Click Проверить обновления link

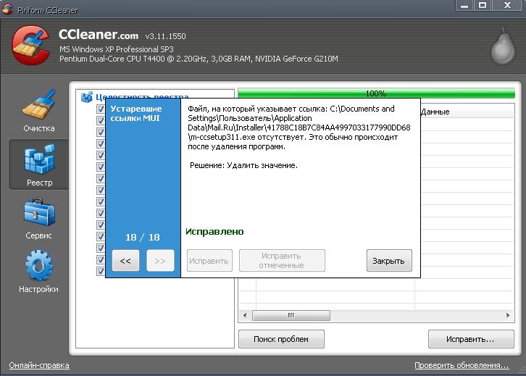[x=461, y=365]
